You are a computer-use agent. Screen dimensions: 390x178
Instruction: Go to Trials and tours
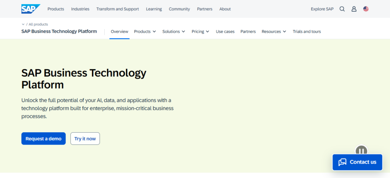[307, 32]
